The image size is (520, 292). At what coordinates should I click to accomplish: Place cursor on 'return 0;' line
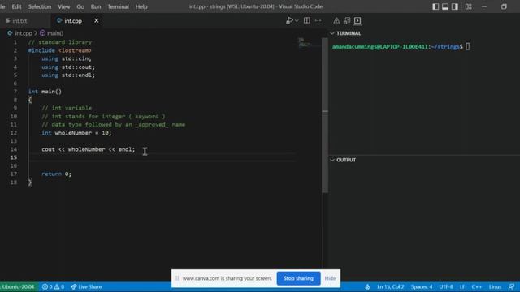[56, 174]
